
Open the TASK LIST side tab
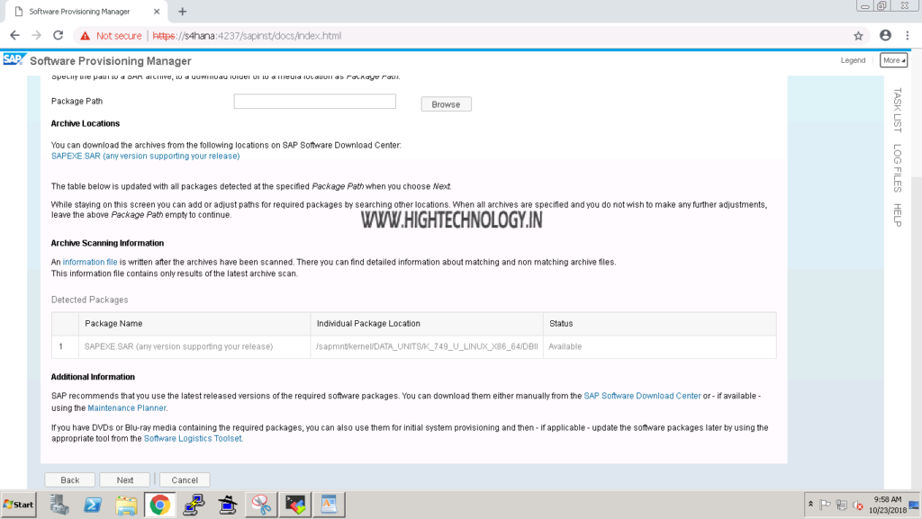click(898, 110)
